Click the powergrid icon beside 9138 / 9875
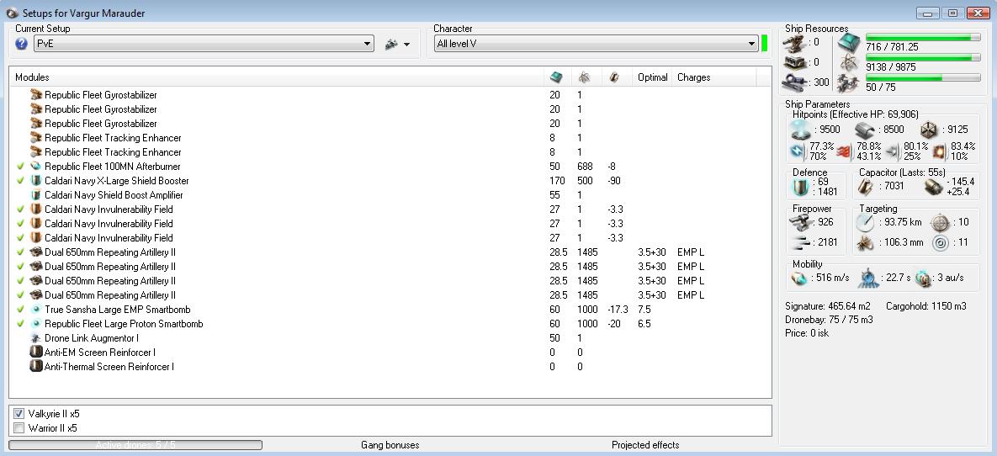The height and width of the screenshot is (456, 997). click(x=849, y=62)
